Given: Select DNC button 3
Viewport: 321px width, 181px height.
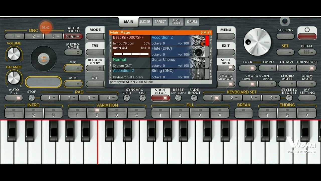Looking at the screenshot, I should click(x=54, y=36).
